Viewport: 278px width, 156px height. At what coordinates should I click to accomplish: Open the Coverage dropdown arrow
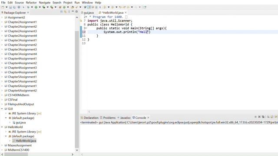click(x=48, y=7)
